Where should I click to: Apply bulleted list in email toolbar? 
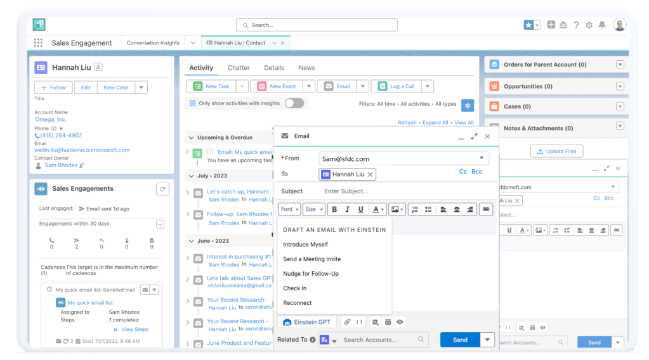pos(428,210)
